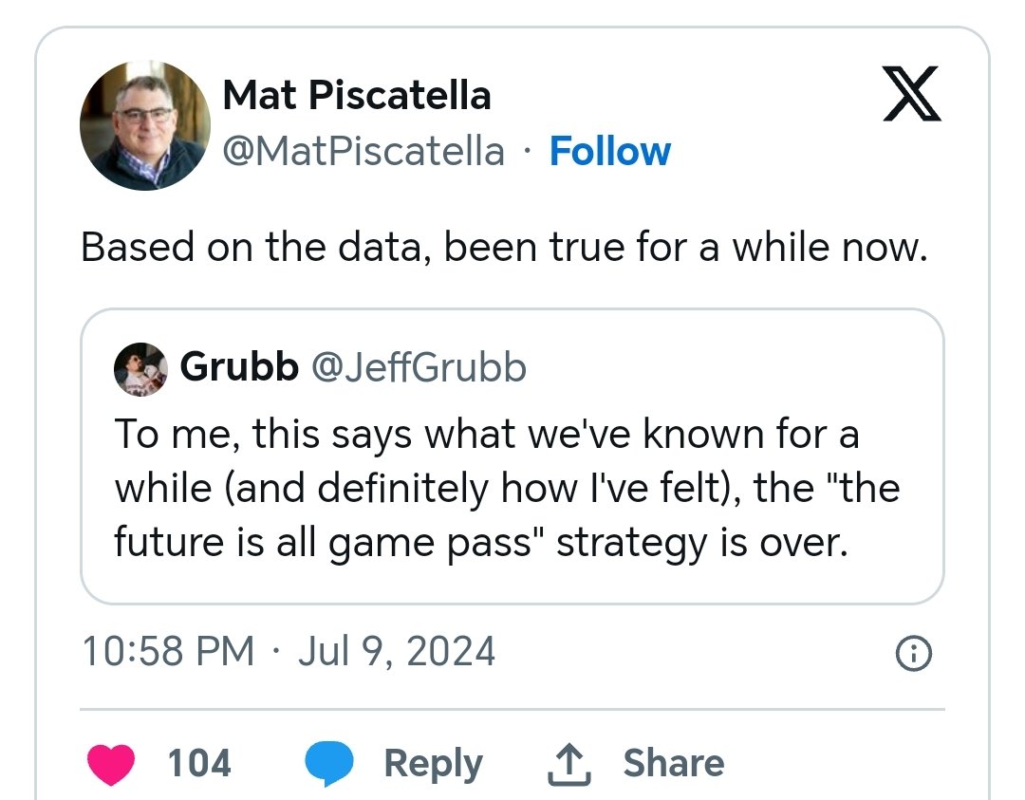Image resolution: width=1025 pixels, height=800 pixels.
Task: Click the blue reply bubble icon
Action: pyautogui.click(x=329, y=764)
